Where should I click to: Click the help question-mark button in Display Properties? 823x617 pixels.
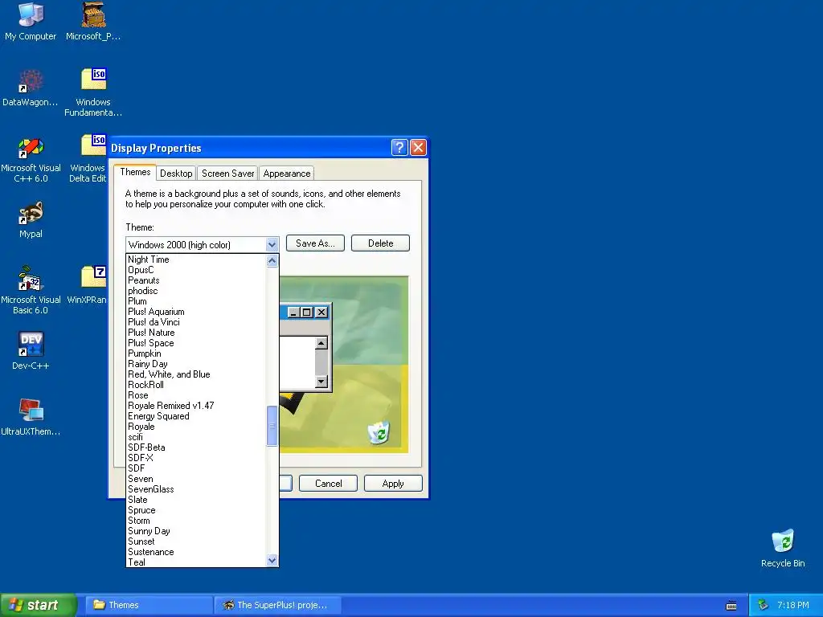(x=399, y=148)
